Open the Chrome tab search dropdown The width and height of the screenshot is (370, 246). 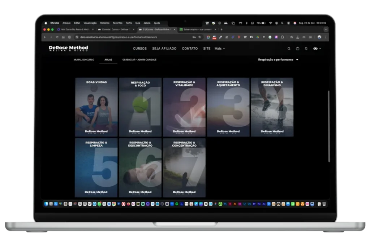[x=326, y=30]
